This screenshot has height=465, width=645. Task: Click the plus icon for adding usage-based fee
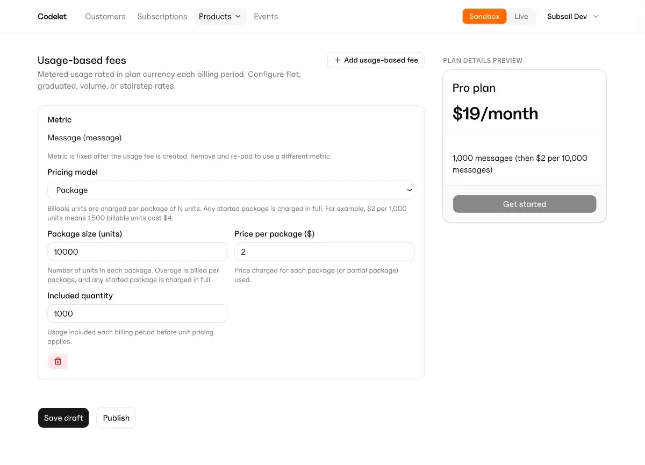pyautogui.click(x=338, y=60)
